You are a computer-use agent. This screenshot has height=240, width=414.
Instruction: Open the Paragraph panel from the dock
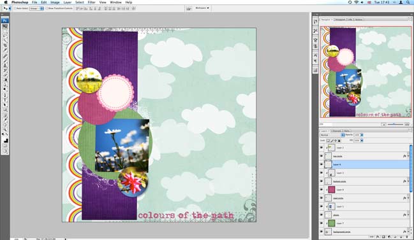(x=315, y=61)
